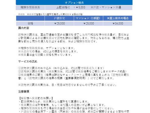Select the 注意事項 heading

click(24, 92)
